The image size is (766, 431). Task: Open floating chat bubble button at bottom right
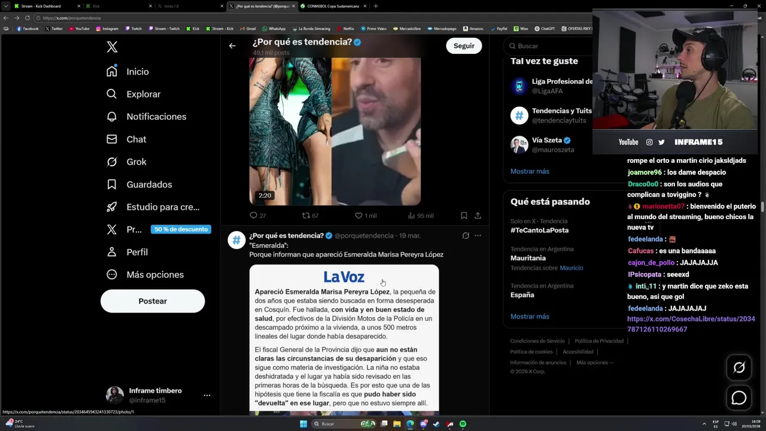pyautogui.click(x=739, y=397)
